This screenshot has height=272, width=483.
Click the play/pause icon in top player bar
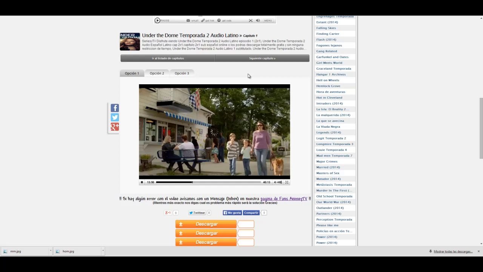click(x=157, y=20)
